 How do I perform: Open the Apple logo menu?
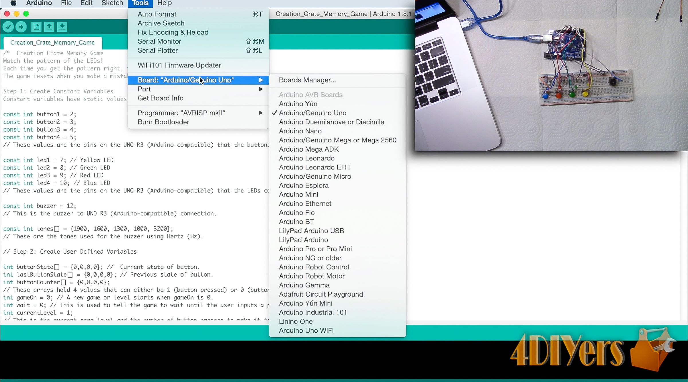coord(13,3)
